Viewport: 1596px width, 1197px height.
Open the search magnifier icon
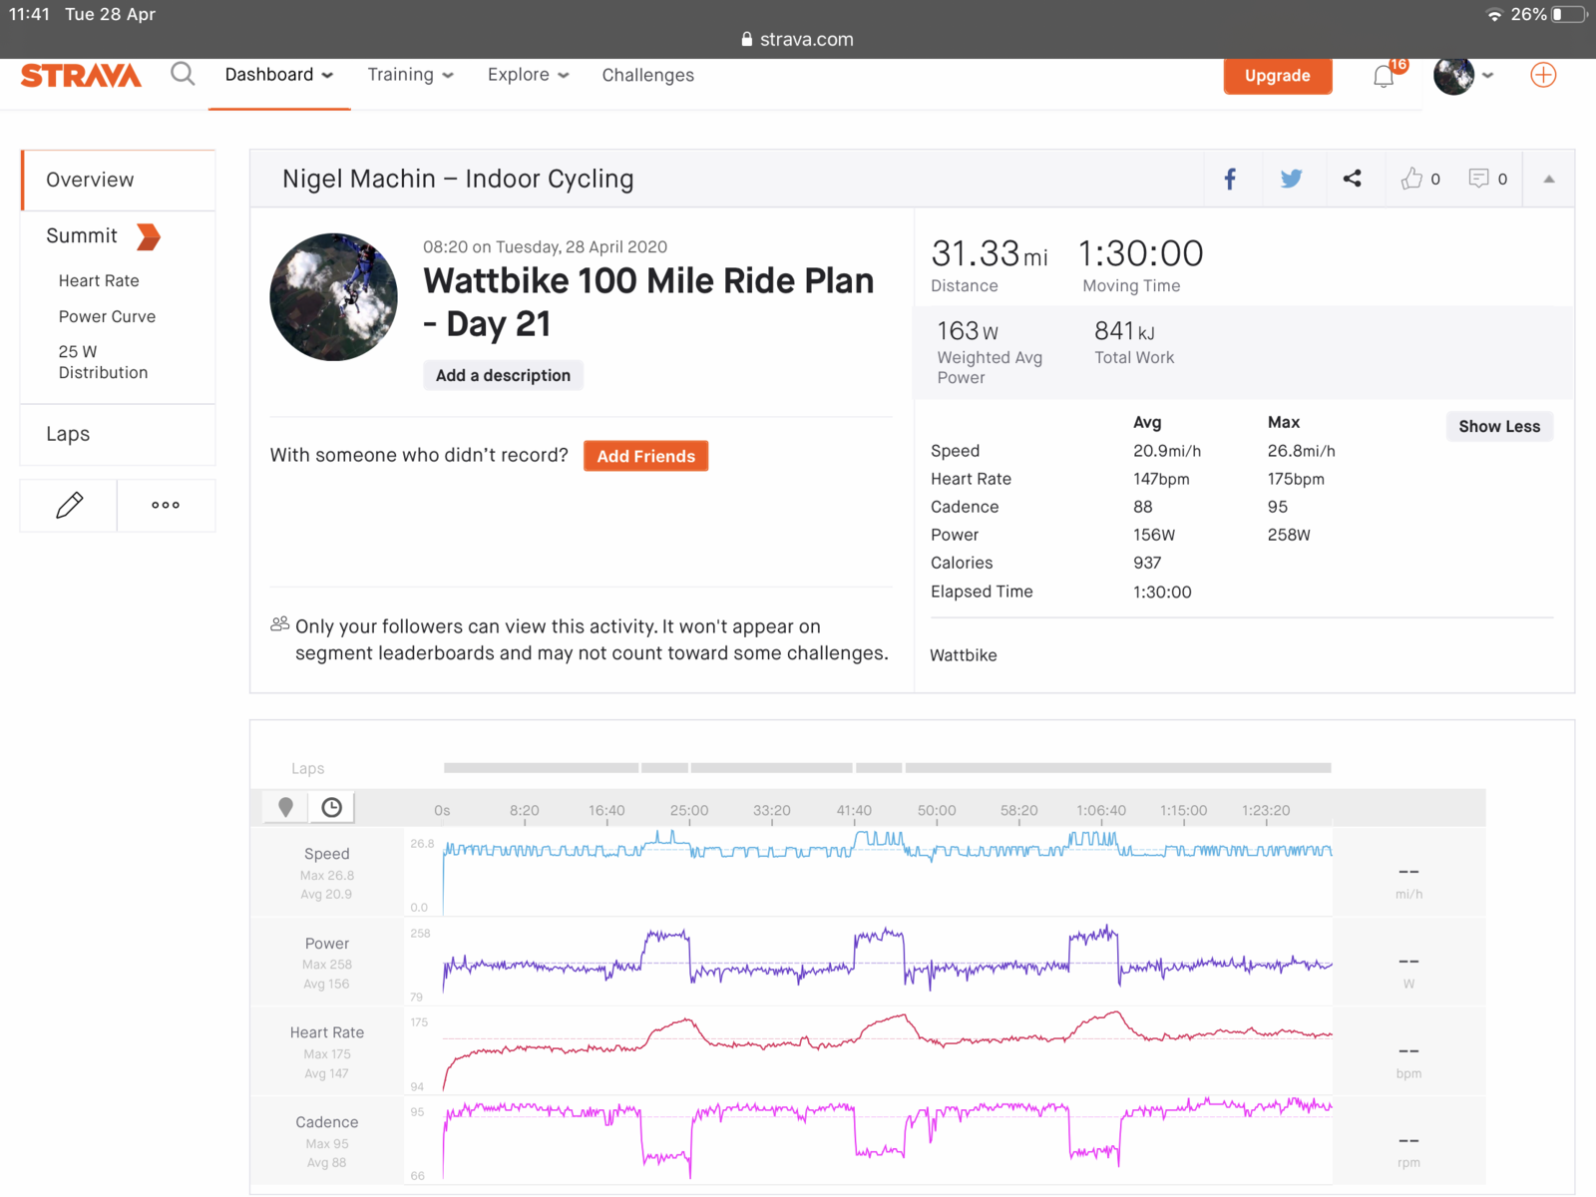tap(183, 74)
